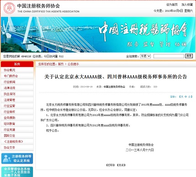Open the 注册税务师等级认定系统 banner

(x=17, y=158)
